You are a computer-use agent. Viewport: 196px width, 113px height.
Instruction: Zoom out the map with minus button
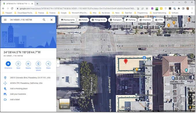[x=190, y=103]
